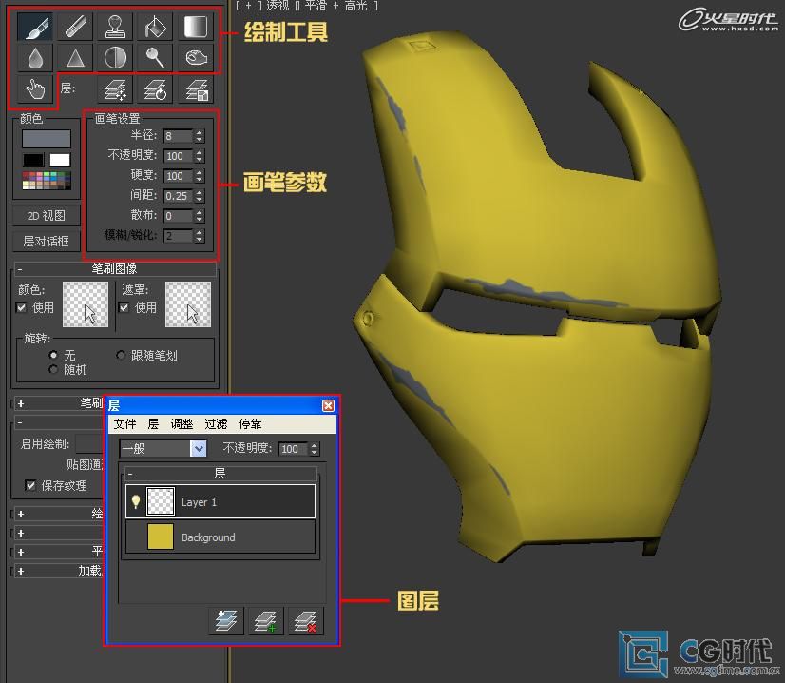Open 层 menu in layer dialog

click(x=153, y=424)
